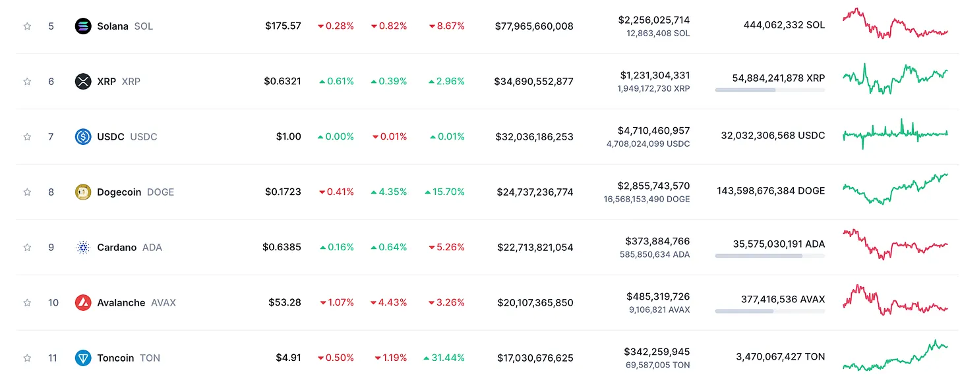Click the Toncoin logo icon

click(x=83, y=358)
